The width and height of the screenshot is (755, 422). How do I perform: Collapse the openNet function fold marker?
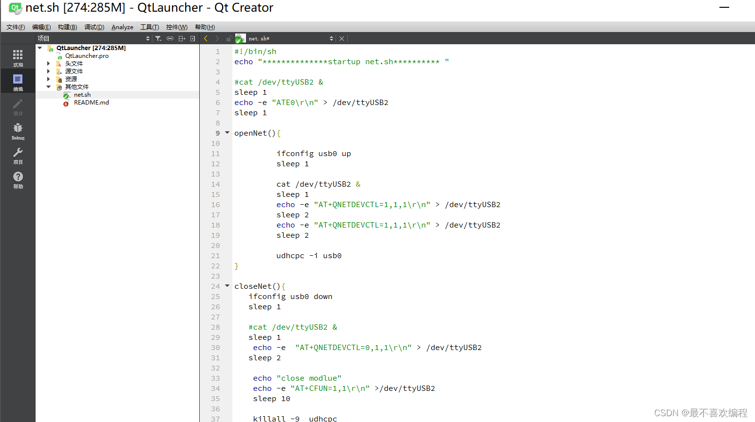click(227, 133)
